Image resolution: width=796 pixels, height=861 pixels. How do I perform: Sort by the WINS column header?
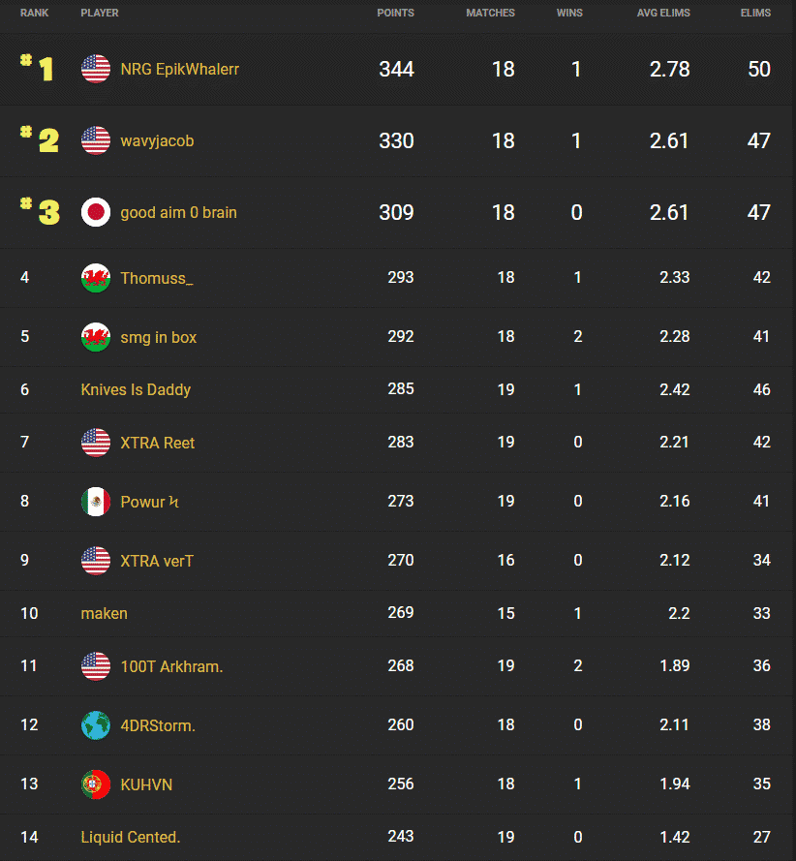569,13
